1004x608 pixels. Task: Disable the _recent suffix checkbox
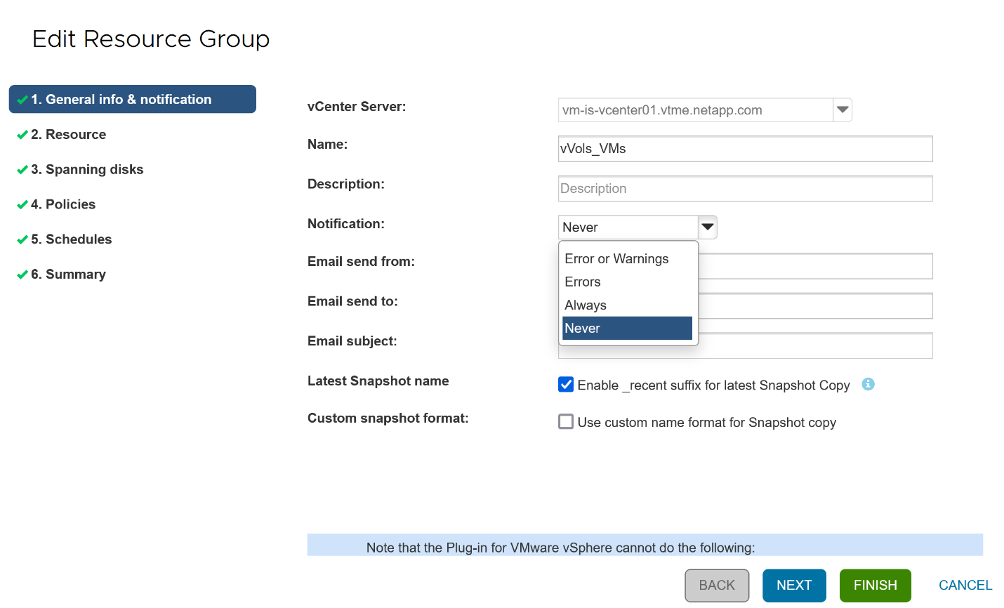(566, 385)
